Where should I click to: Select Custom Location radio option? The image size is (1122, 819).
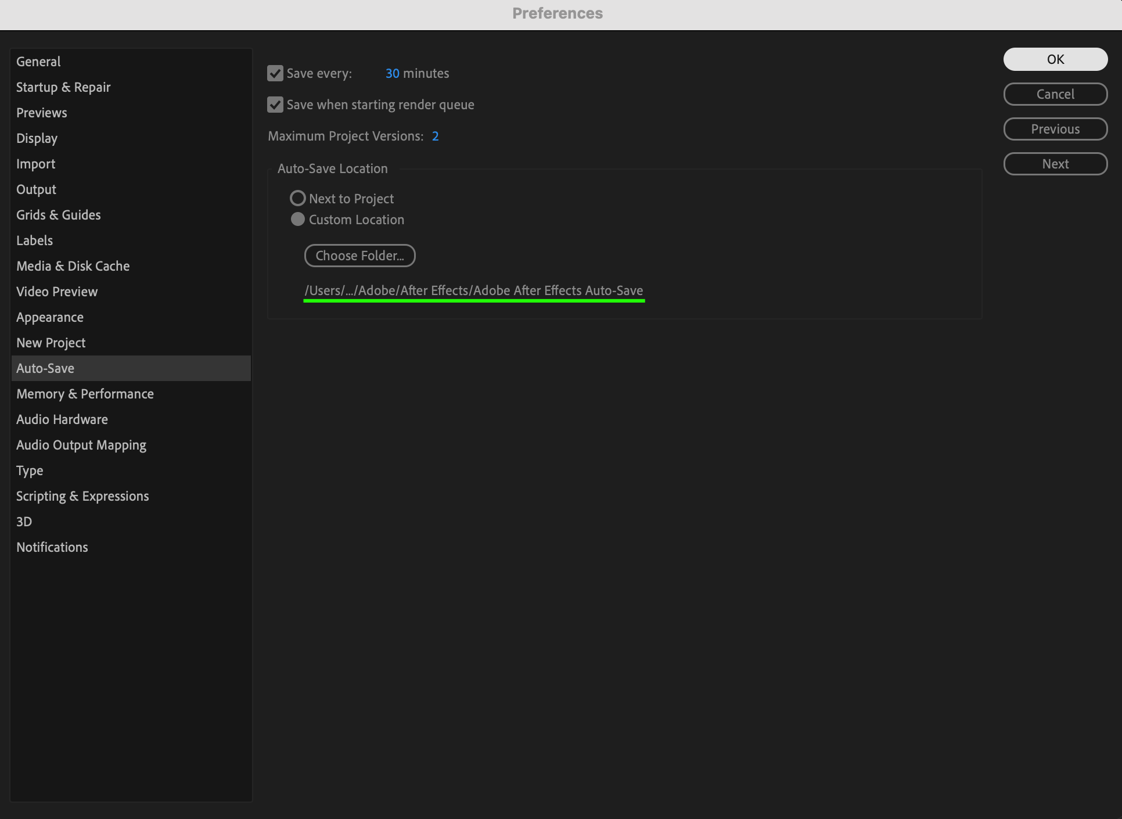click(x=298, y=220)
